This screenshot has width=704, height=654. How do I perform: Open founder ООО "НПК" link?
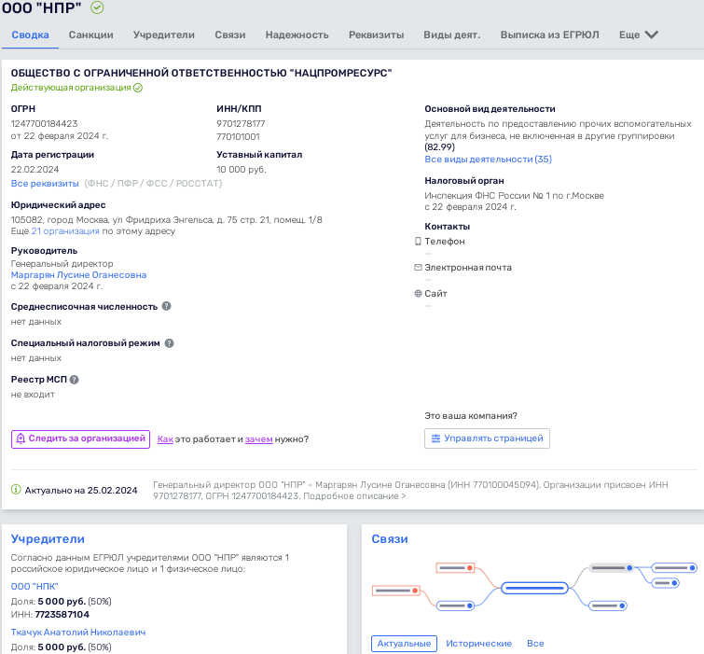[x=35, y=586]
